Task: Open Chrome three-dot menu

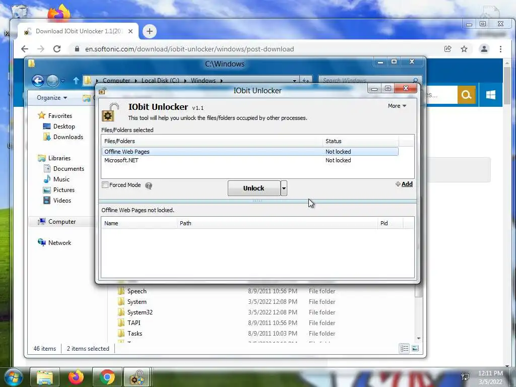Action: pyautogui.click(x=500, y=49)
